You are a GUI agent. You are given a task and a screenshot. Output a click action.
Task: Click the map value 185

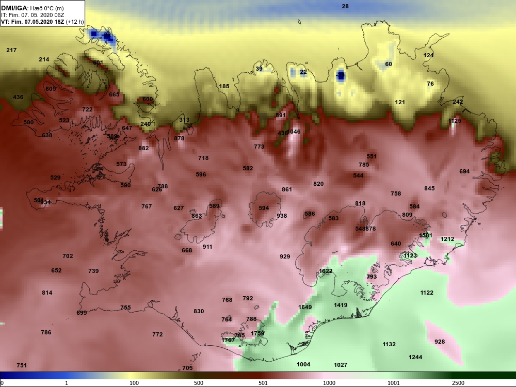[224, 86]
